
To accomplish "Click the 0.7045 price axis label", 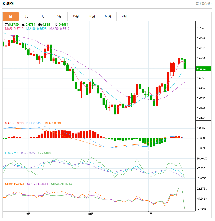I will click(x=201, y=28).
